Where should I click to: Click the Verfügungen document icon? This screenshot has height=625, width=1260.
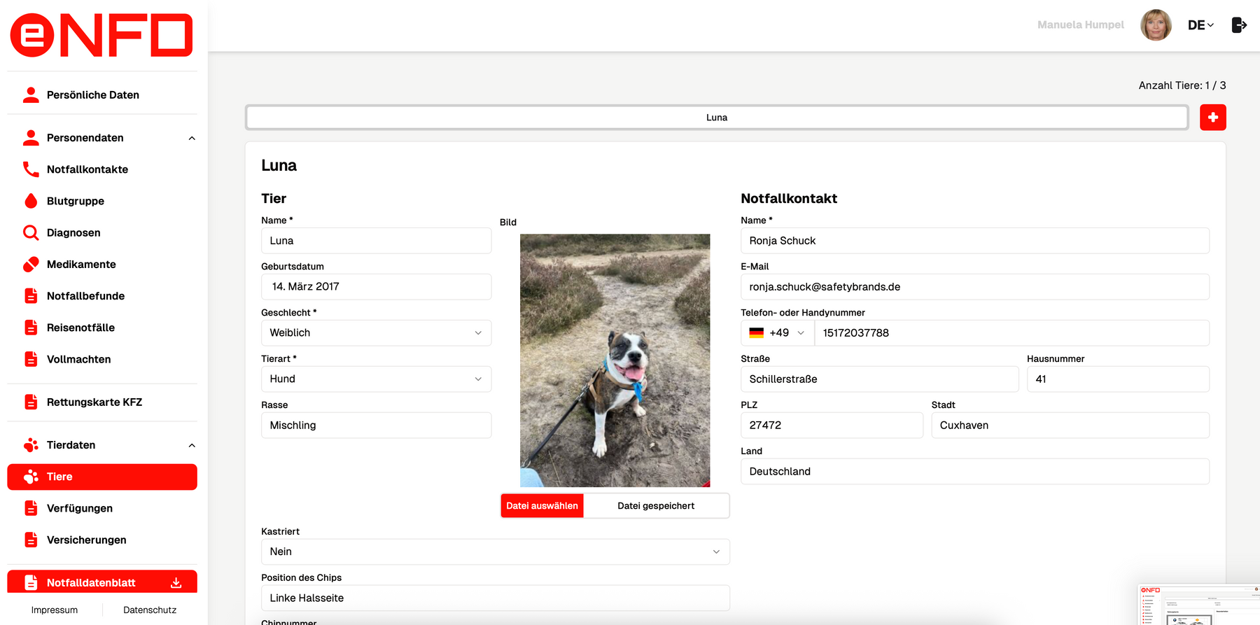point(31,508)
